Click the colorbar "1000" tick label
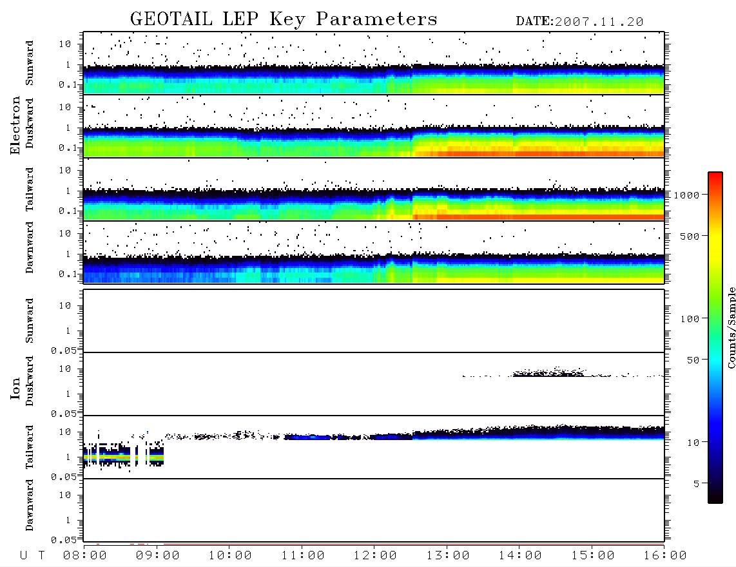The height and width of the screenshot is (567, 736). point(687,195)
